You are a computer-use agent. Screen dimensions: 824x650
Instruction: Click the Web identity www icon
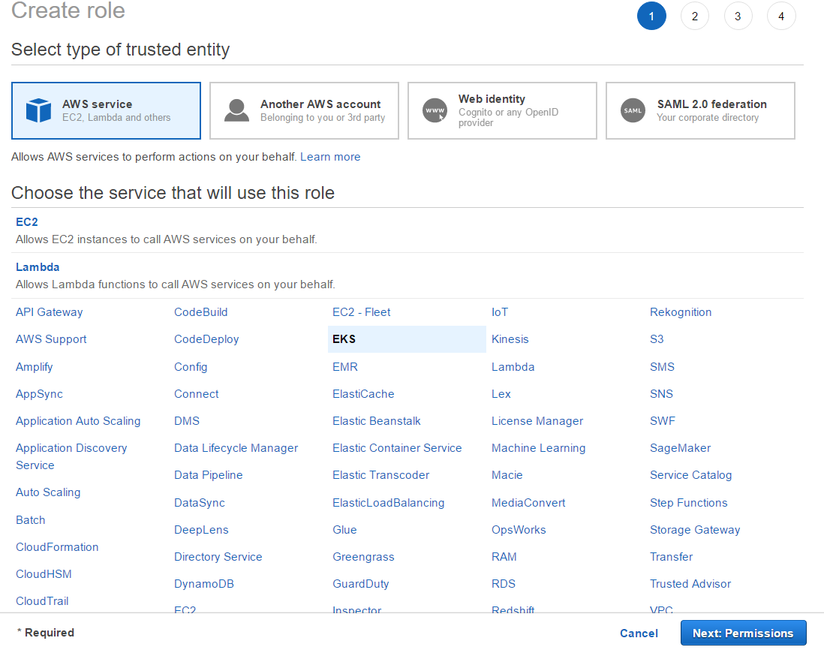click(x=435, y=110)
